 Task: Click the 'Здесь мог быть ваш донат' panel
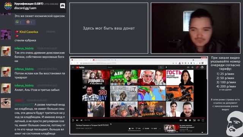coord(109,28)
